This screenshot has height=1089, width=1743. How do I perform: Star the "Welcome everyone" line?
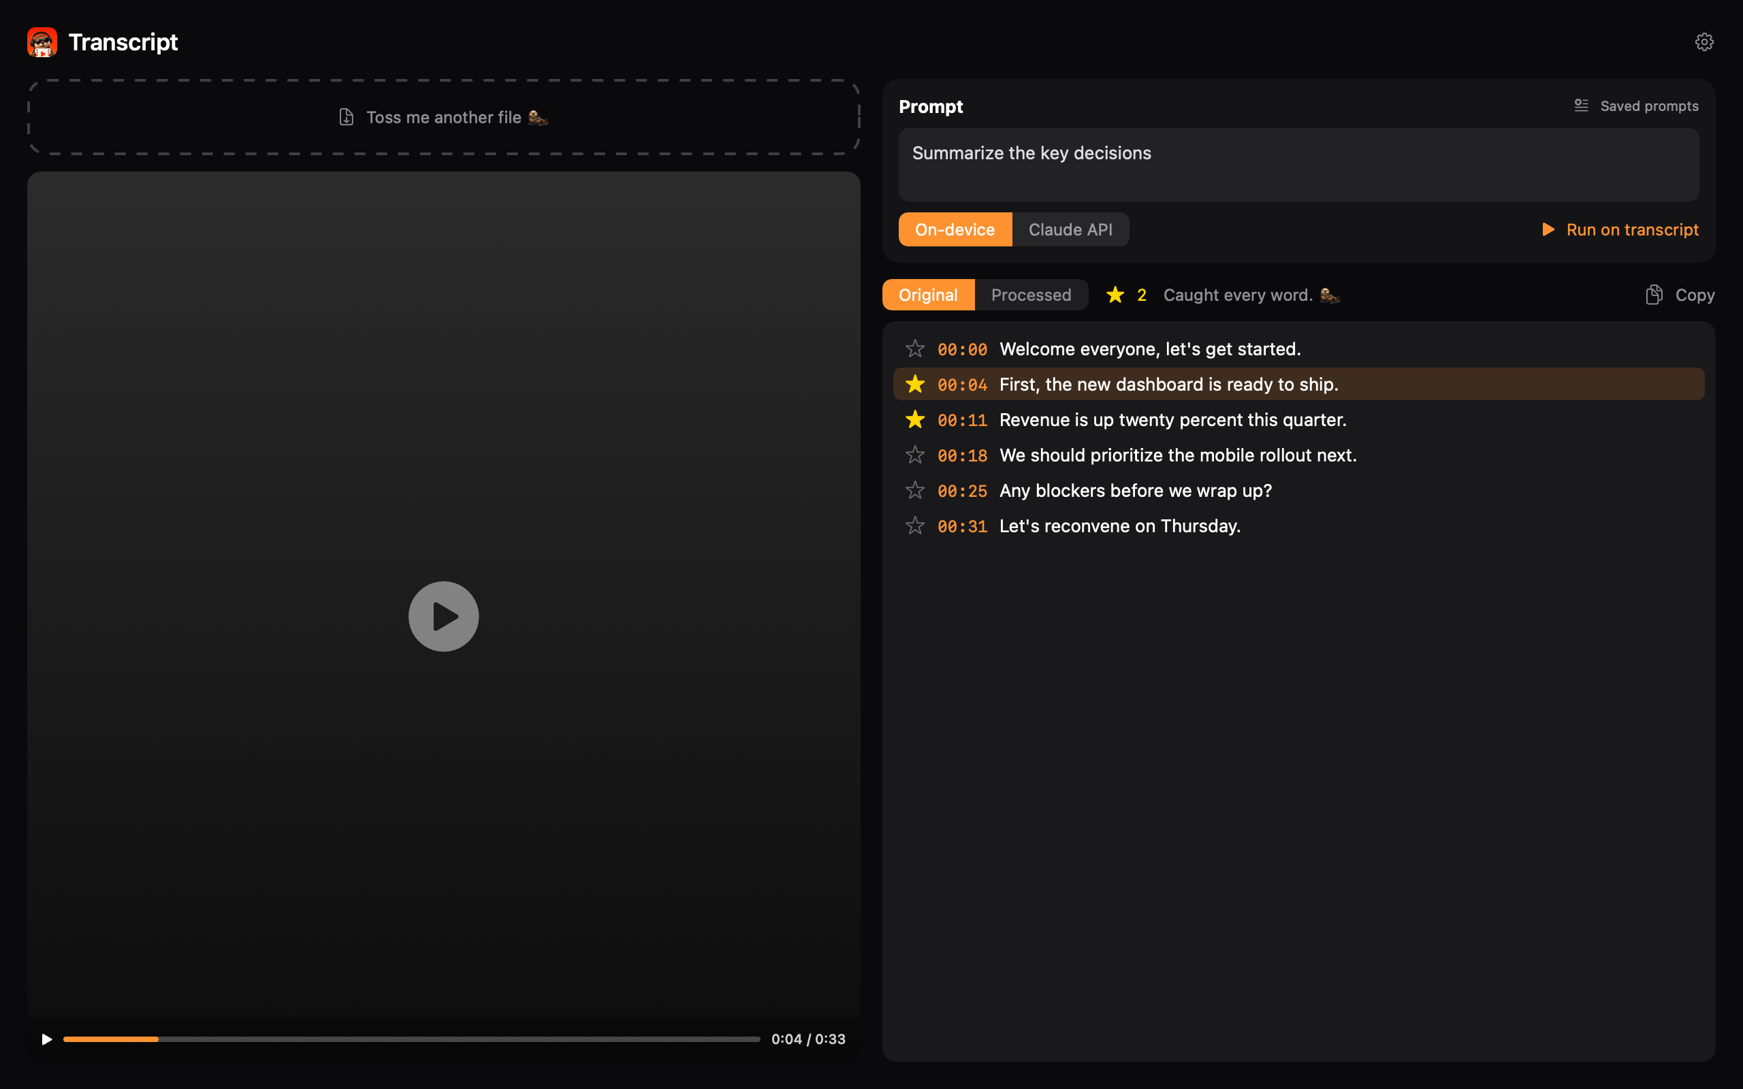(x=914, y=348)
